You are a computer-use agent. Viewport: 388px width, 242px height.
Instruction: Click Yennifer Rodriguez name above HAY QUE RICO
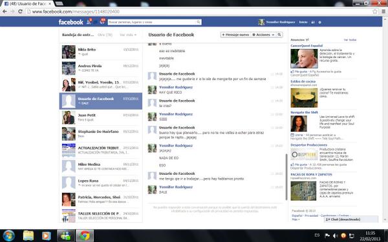point(176,87)
